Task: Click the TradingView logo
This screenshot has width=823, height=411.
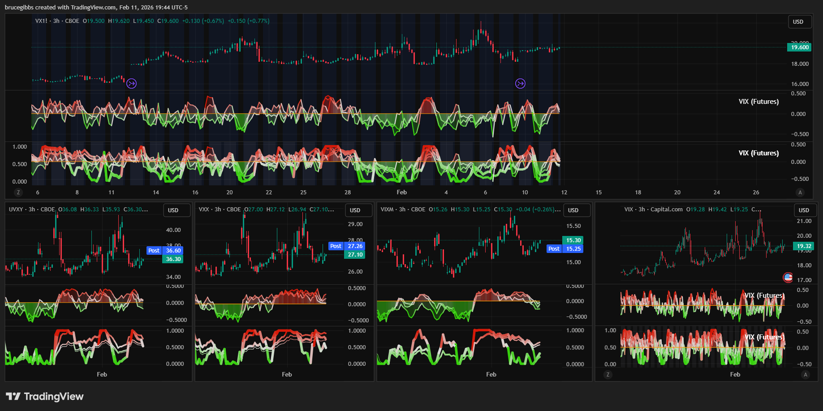Action: (45, 396)
